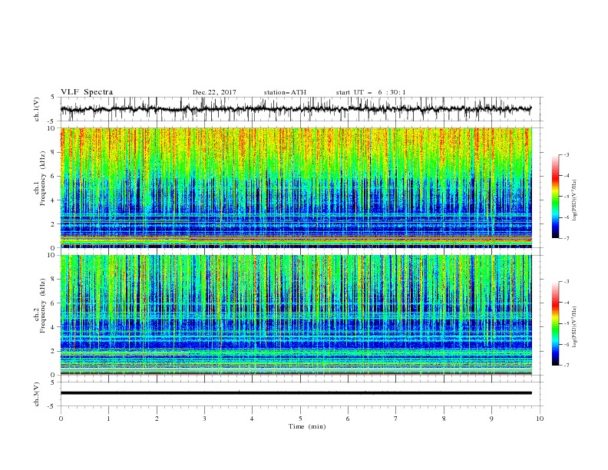Click the '9' tick on the time axis
Viewport: 608px width, 470px height.
click(x=491, y=419)
